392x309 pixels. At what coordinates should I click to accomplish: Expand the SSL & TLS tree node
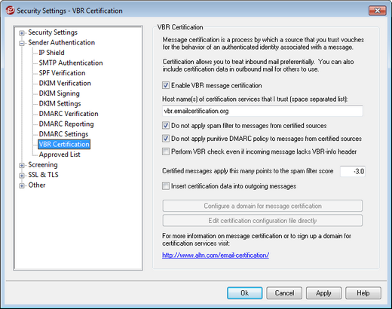point(22,176)
